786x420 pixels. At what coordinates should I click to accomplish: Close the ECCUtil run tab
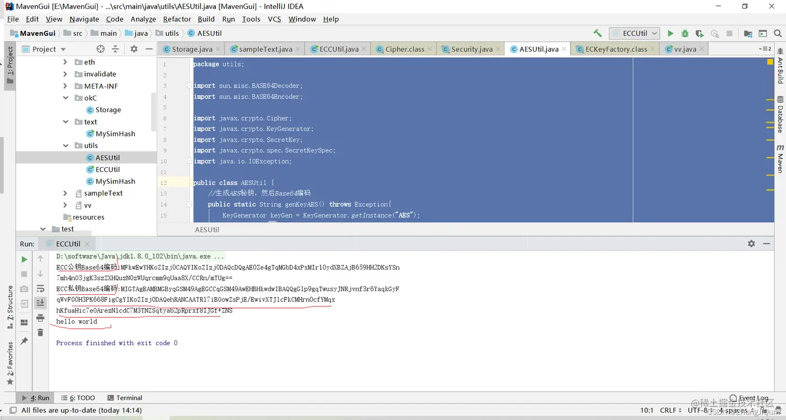click(x=87, y=244)
